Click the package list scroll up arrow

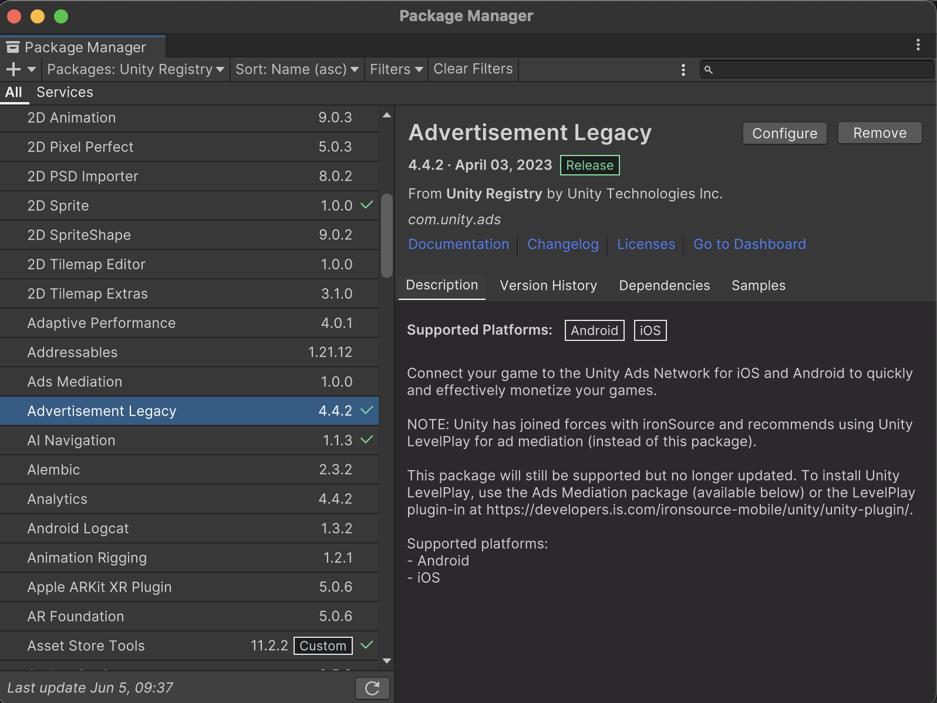point(387,115)
